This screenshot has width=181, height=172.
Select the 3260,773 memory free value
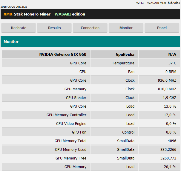(168, 158)
